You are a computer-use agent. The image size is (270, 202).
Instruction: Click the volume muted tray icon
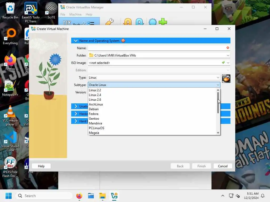tap(238, 196)
